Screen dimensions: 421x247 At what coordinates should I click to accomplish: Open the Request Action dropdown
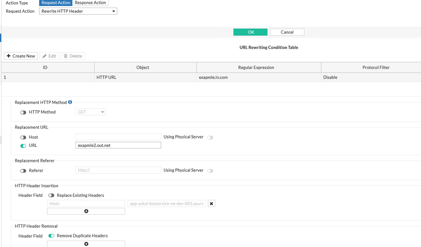point(78,11)
